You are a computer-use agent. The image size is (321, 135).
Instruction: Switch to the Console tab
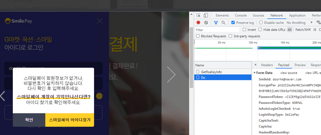click(241, 15)
